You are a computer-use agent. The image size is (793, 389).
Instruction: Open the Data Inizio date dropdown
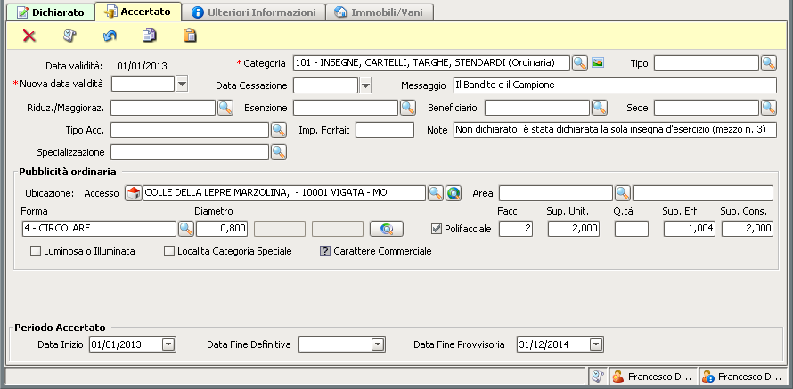[168, 344]
